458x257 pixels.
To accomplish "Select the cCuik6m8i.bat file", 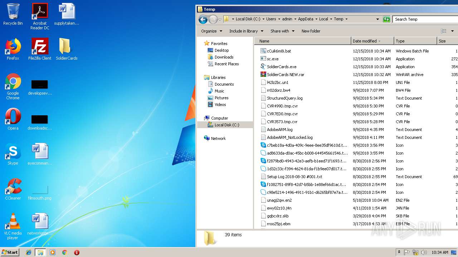I will (x=276, y=51).
